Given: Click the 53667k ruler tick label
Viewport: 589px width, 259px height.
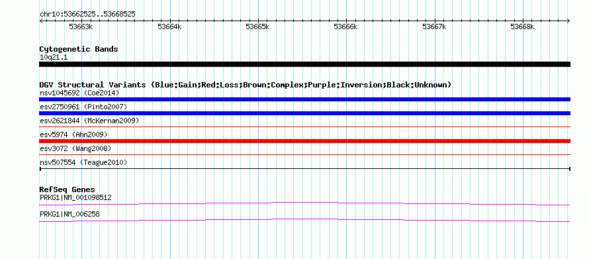Looking at the screenshot, I should (434, 26).
